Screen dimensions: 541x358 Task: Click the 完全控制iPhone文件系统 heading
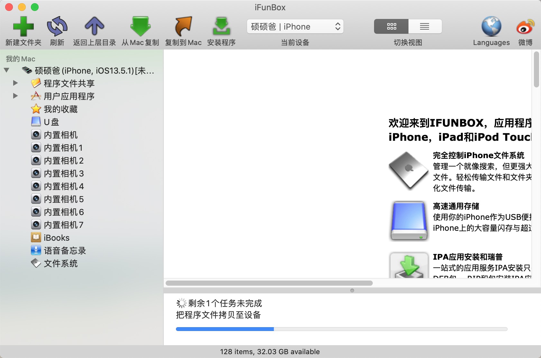pos(479,155)
